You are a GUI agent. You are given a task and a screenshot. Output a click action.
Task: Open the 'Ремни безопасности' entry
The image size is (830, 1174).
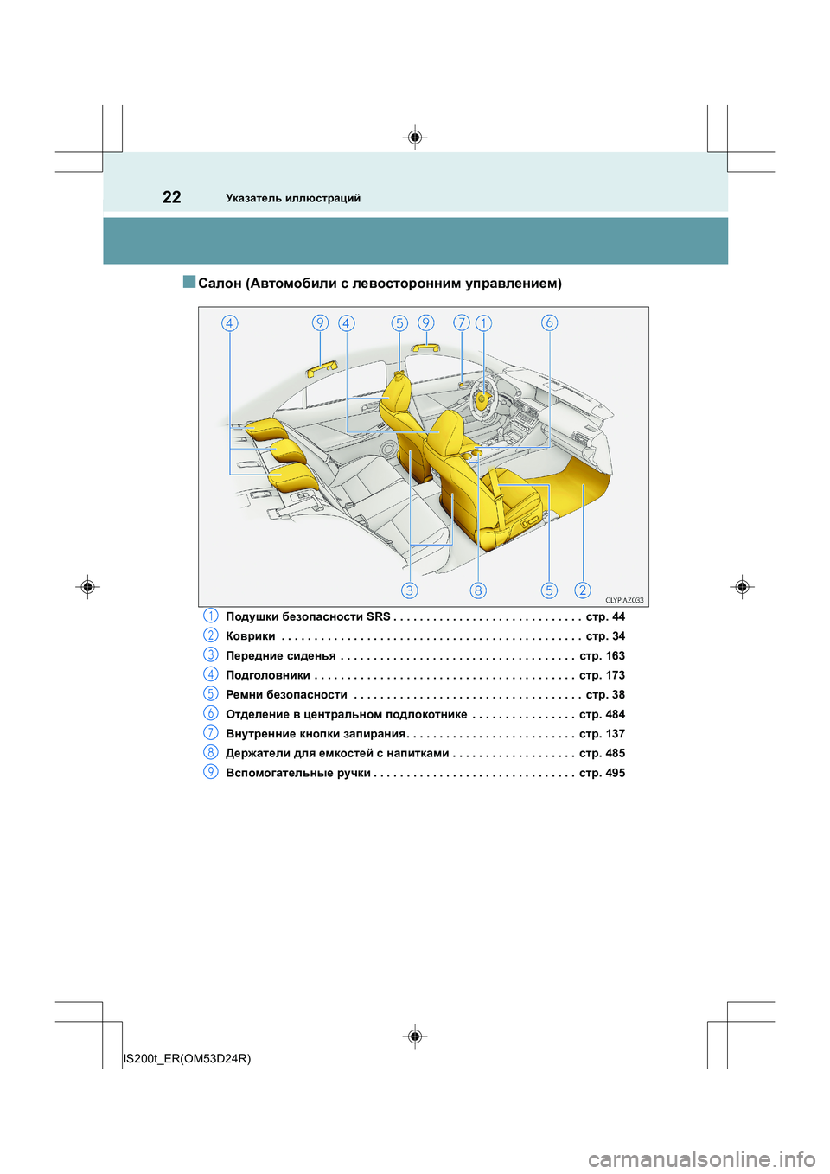pyautogui.click(x=286, y=695)
